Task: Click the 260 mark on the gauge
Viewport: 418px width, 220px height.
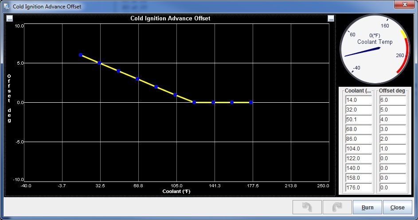Action: click(400, 55)
